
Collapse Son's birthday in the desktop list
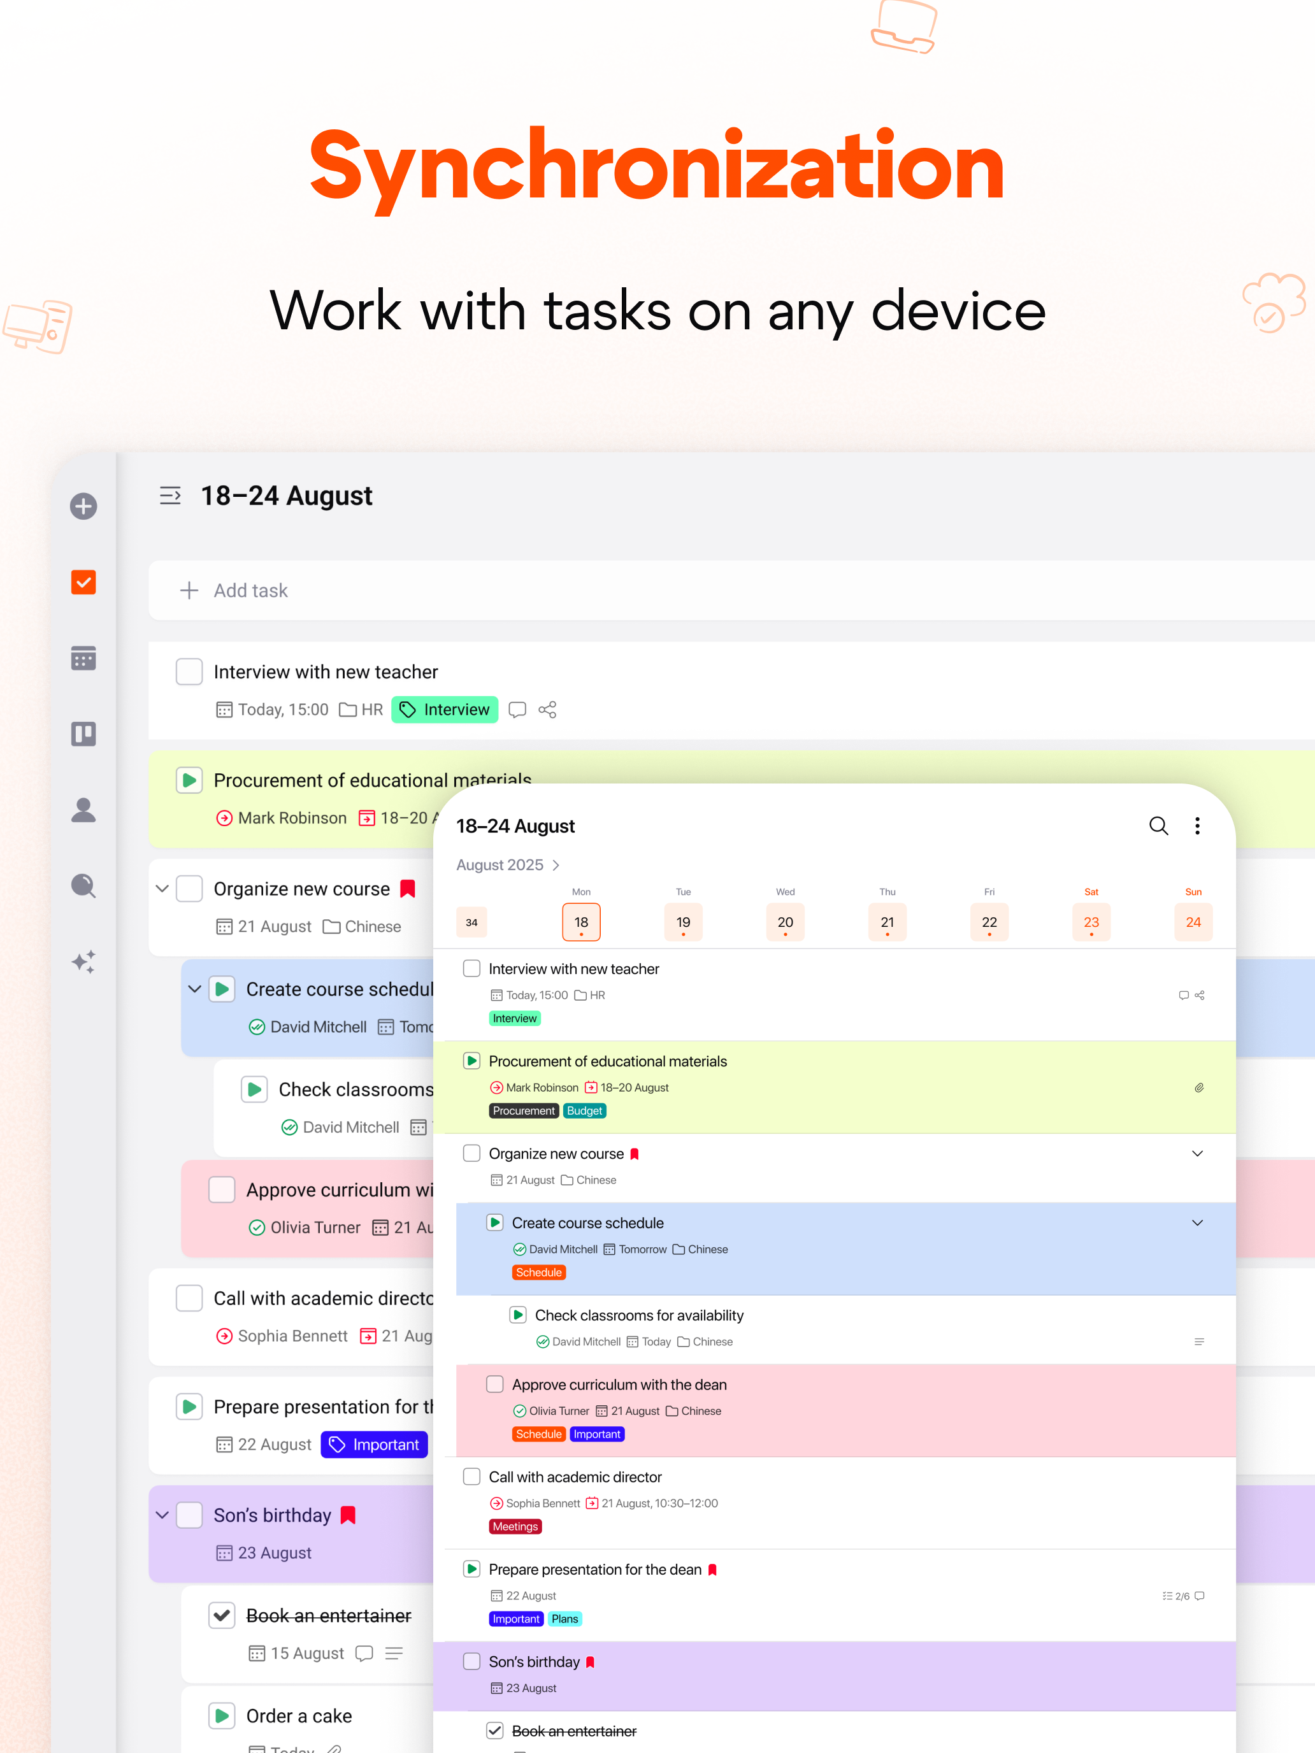coord(162,1515)
